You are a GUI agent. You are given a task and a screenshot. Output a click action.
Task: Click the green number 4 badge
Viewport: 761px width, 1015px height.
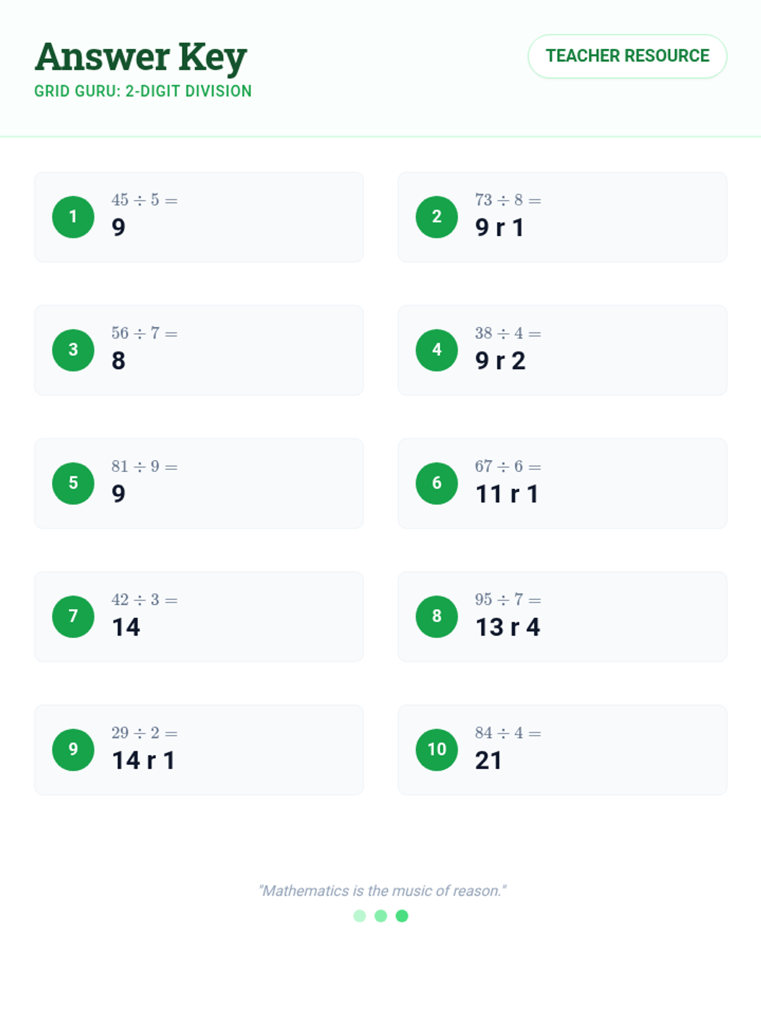[x=436, y=350]
